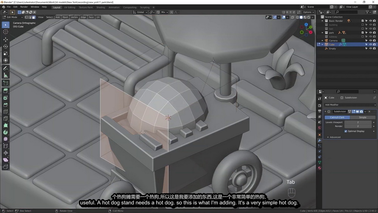Switch viewport to wireframe shading
378x213 pixels.
point(297,17)
